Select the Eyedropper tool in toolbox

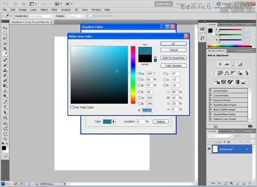(5, 54)
